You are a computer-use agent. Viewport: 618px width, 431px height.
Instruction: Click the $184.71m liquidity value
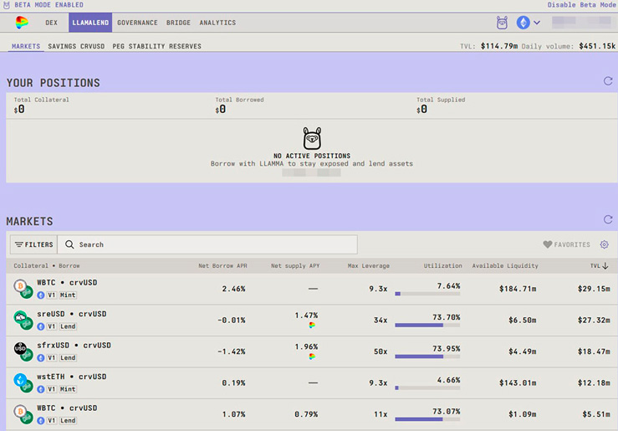click(x=518, y=289)
